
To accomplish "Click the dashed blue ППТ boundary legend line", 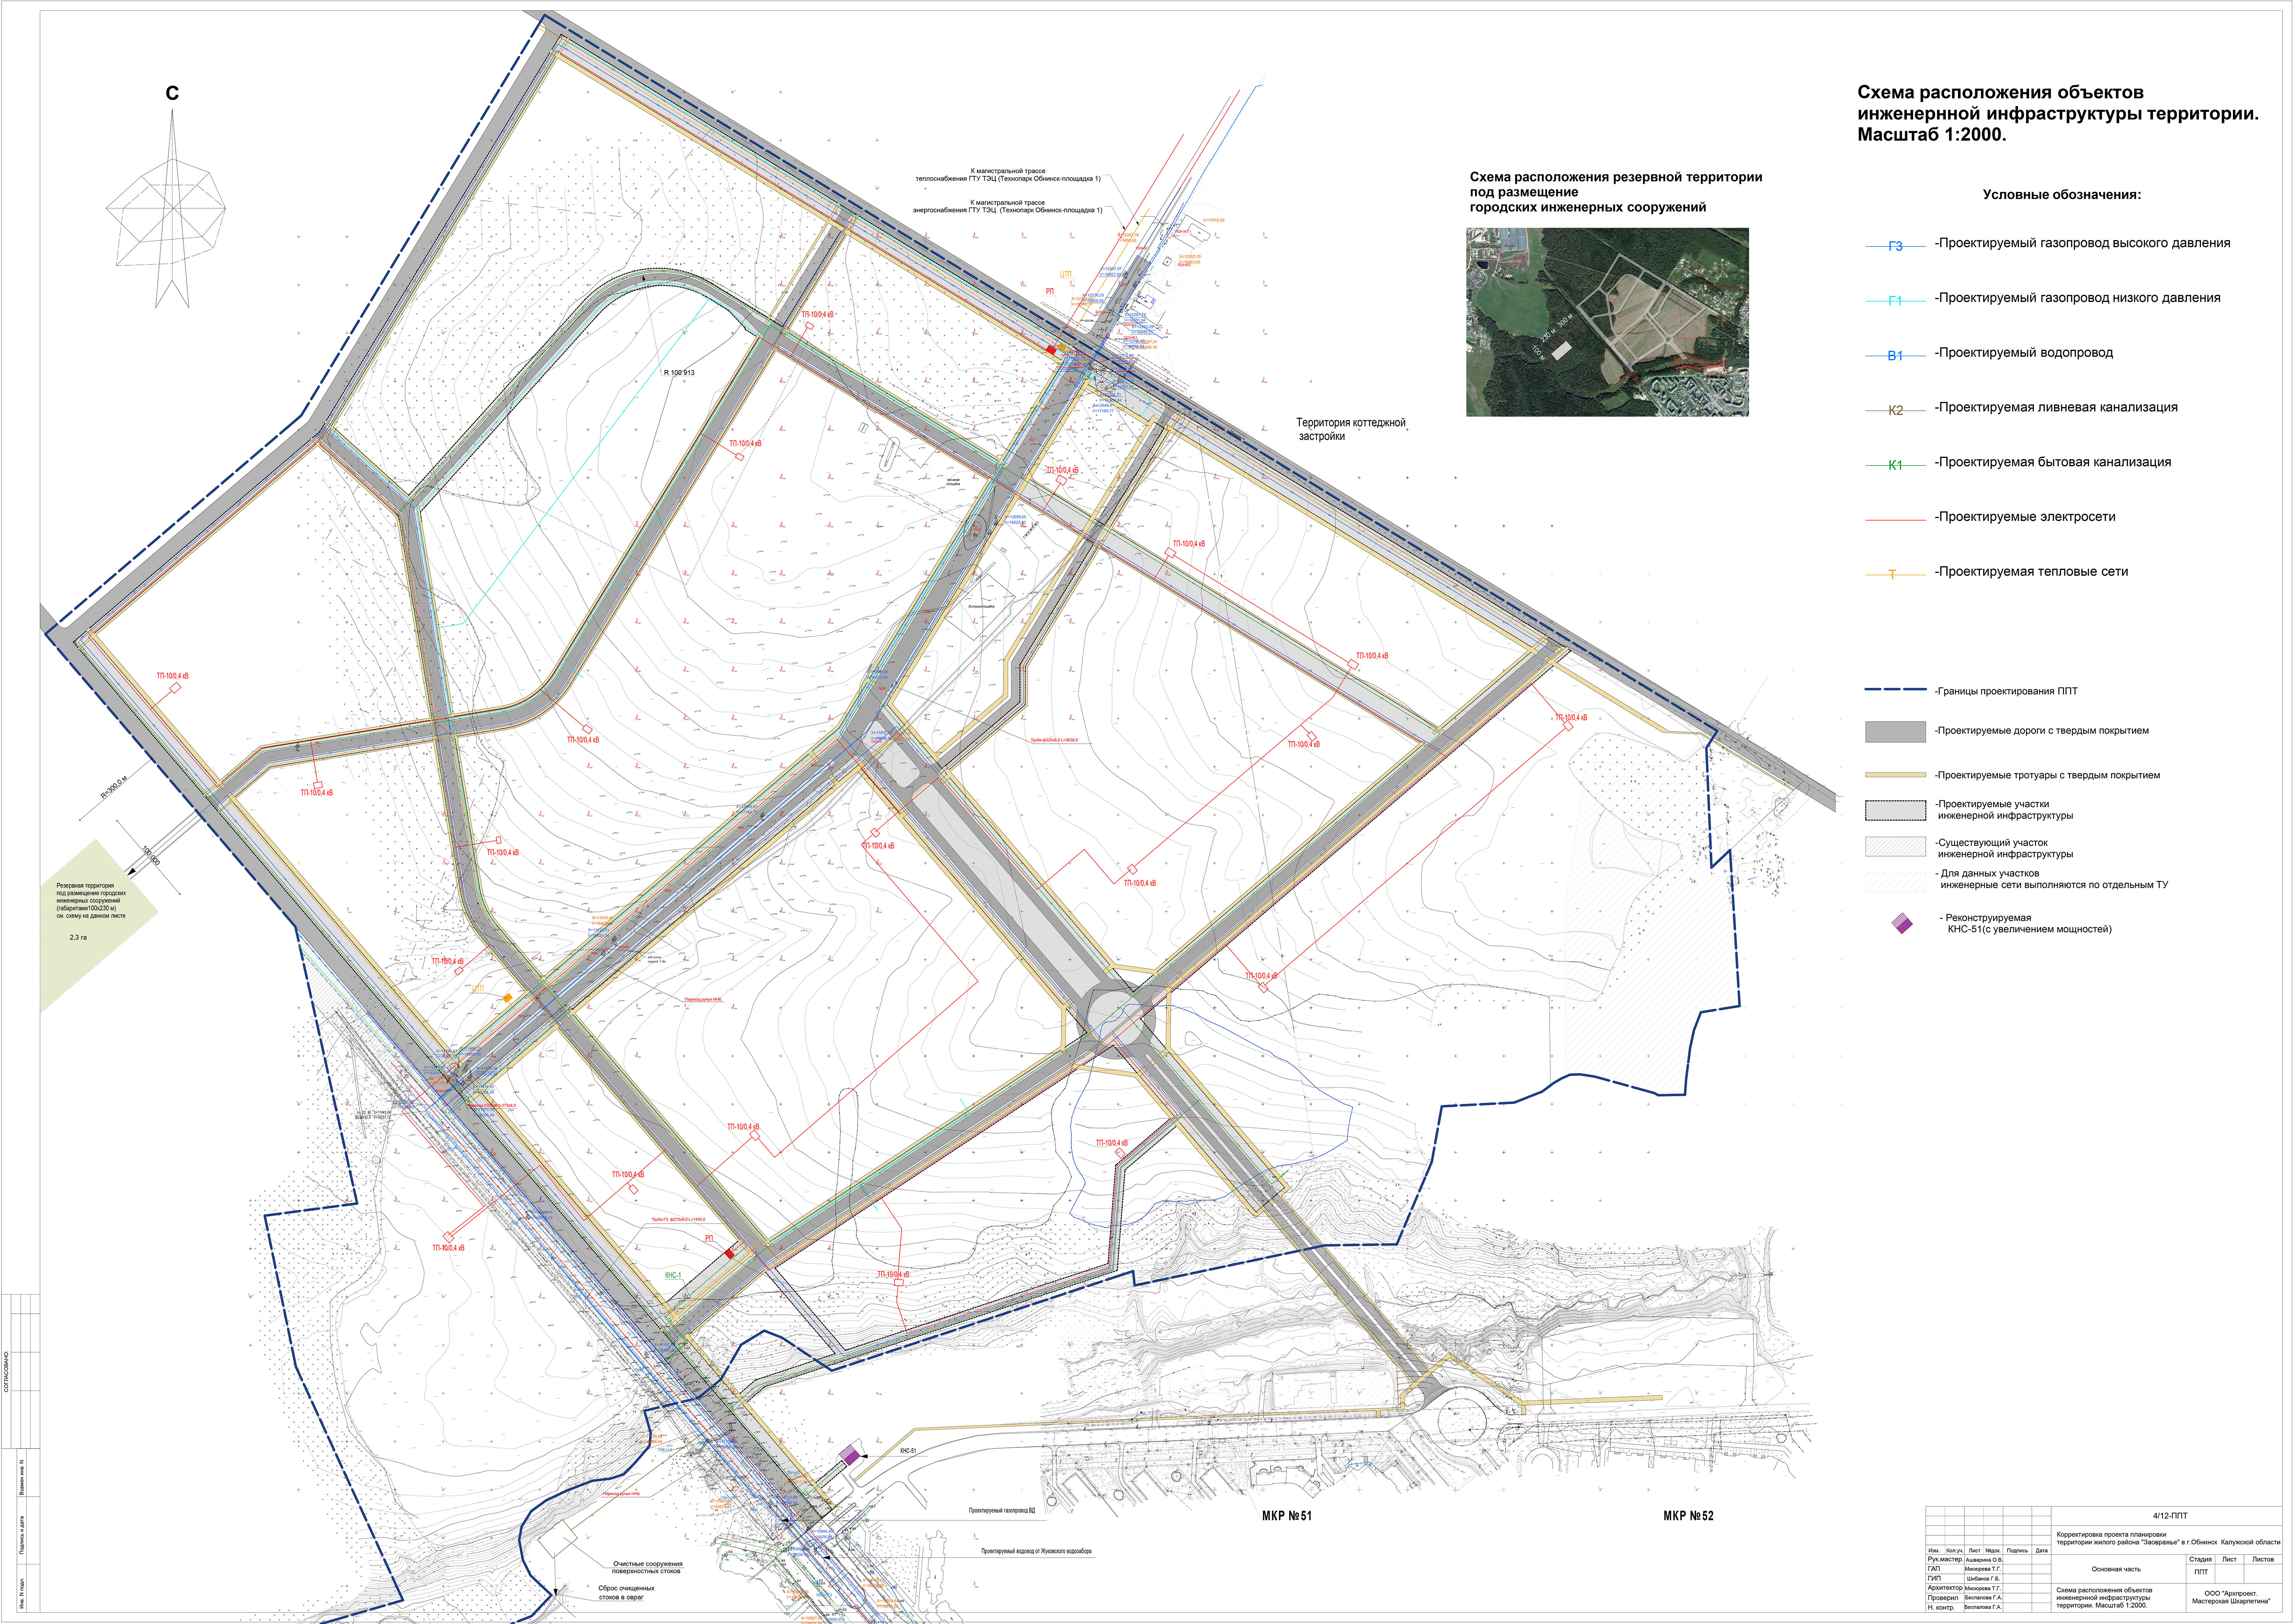I will (x=1895, y=690).
